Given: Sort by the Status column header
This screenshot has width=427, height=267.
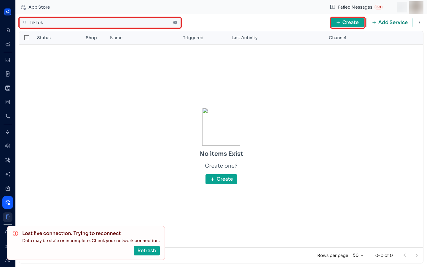Looking at the screenshot, I should [44, 38].
